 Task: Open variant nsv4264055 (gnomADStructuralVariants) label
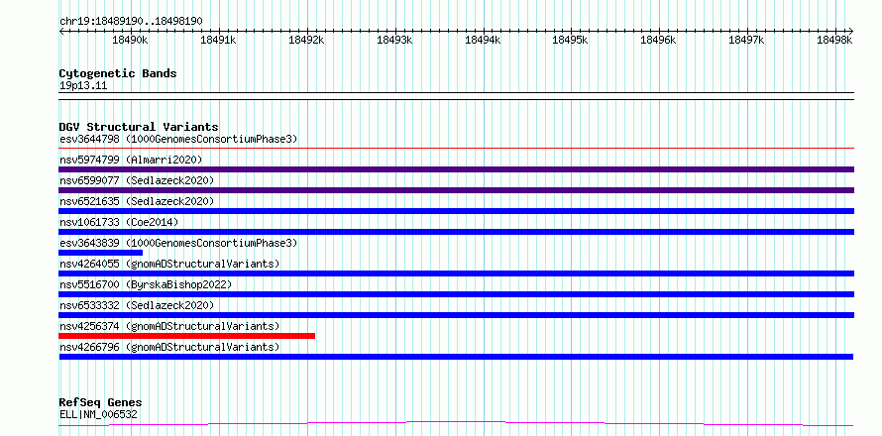(x=169, y=264)
